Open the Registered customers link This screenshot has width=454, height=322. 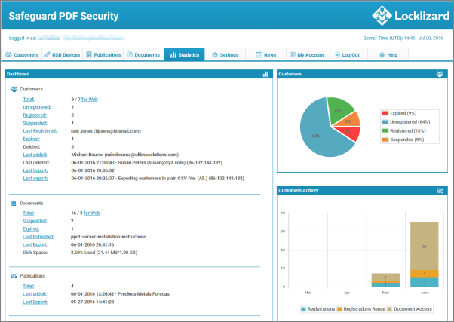click(x=35, y=115)
